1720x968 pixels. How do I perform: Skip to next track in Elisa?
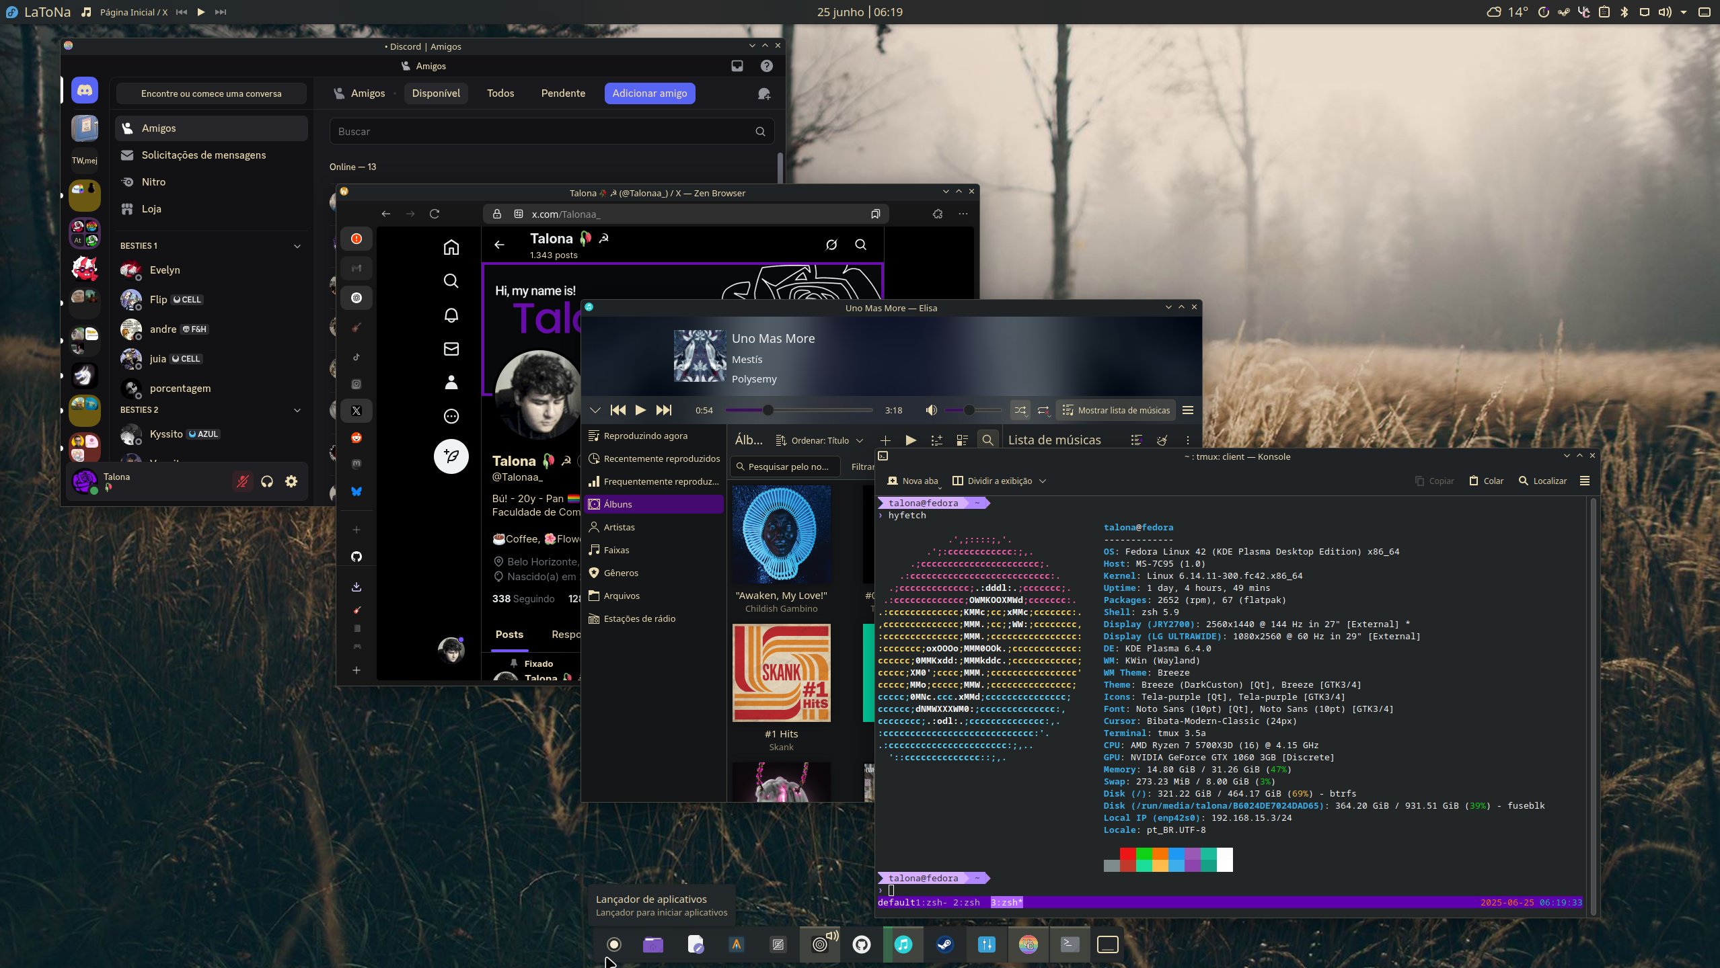click(663, 410)
